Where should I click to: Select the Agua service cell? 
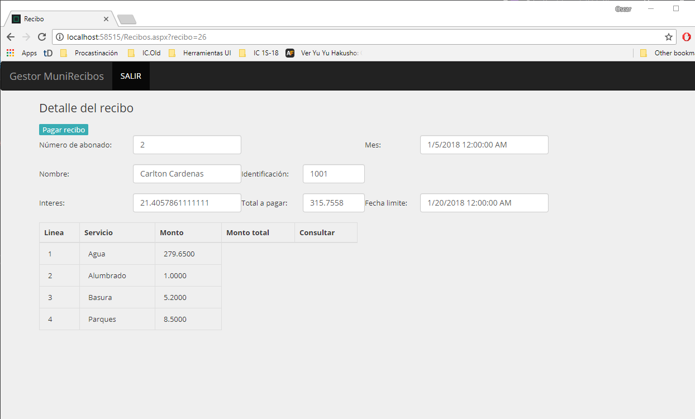[117, 254]
